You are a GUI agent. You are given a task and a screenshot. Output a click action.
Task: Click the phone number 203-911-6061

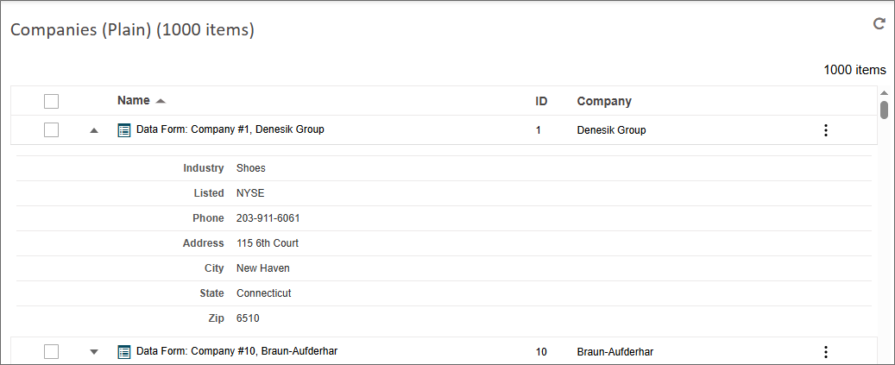click(x=268, y=218)
